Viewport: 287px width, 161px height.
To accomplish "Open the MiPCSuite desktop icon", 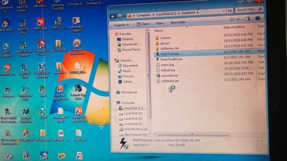I will tap(40, 24).
